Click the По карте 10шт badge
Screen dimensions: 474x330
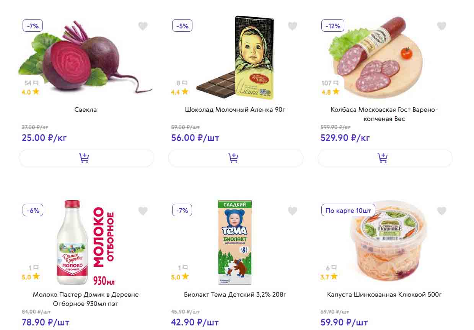[348, 211]
